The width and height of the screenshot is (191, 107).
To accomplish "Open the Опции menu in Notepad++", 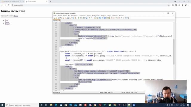I will (x=89, y=16).
